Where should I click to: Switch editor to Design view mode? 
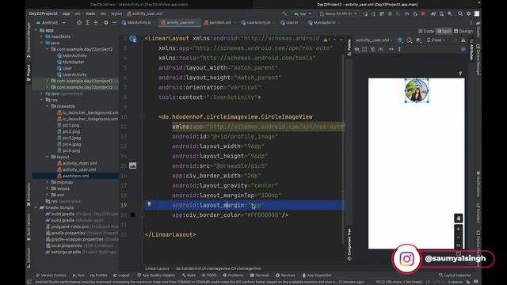[463, 32]
